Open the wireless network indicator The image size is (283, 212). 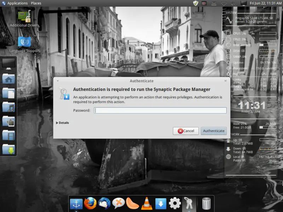pyautogui.click(x=224, y=4)
